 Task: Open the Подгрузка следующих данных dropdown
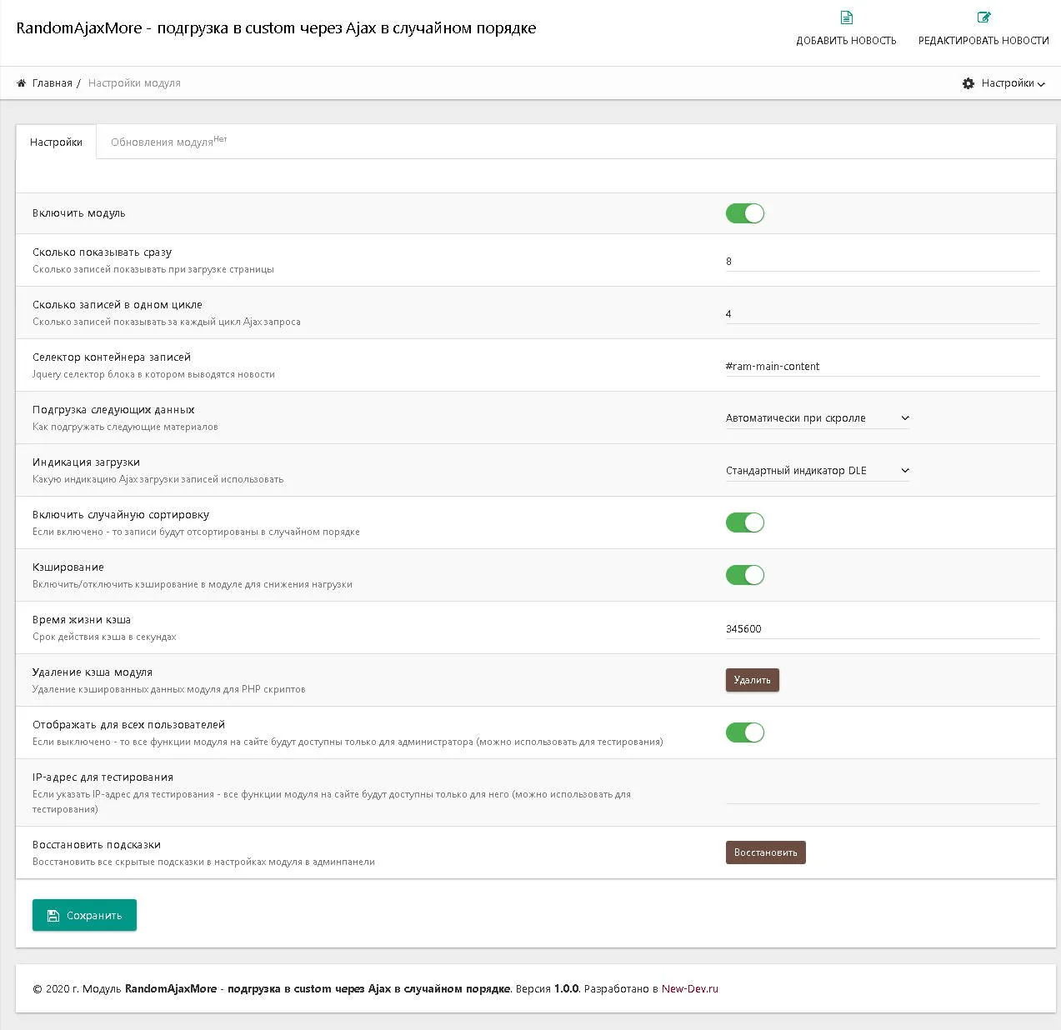818,418
